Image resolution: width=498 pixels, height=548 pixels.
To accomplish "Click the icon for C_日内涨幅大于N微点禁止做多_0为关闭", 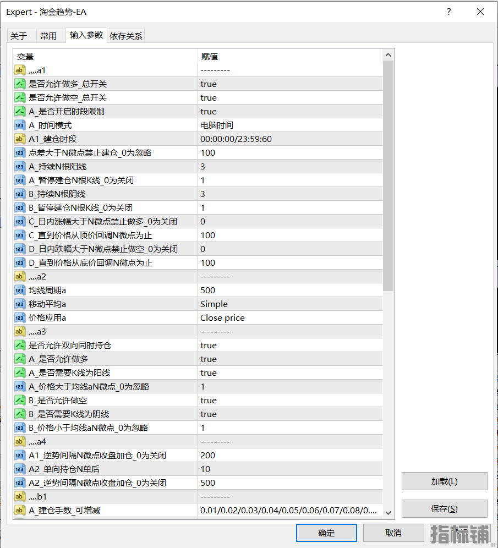I will [20, 222].
